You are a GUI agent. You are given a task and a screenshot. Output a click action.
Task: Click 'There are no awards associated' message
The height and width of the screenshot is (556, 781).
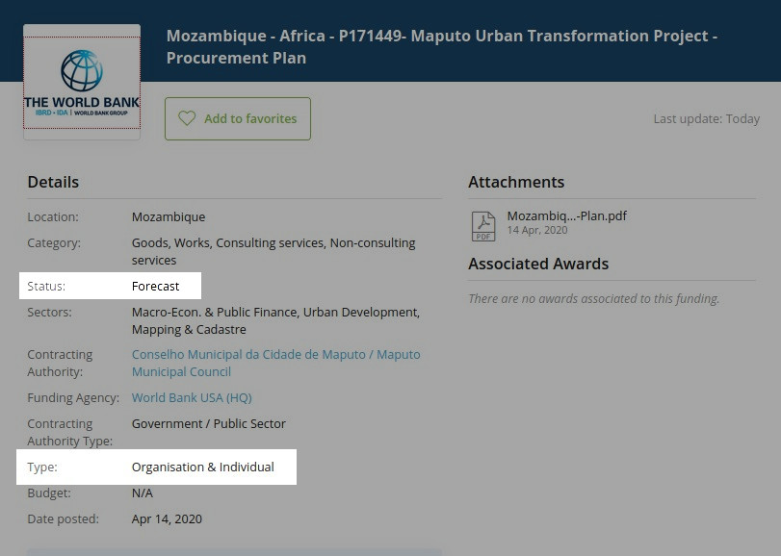click(x=594, y=298)
